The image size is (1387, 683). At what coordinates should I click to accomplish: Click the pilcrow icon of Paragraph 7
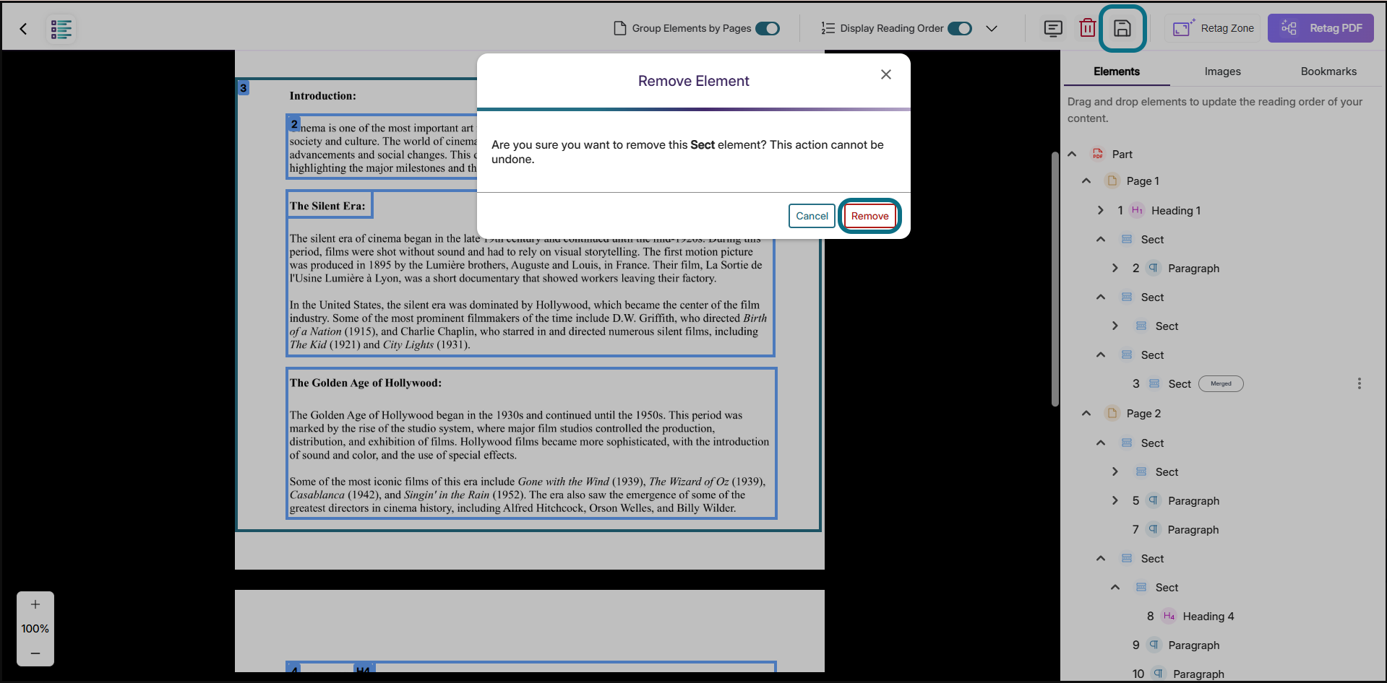click(1154, 529)
